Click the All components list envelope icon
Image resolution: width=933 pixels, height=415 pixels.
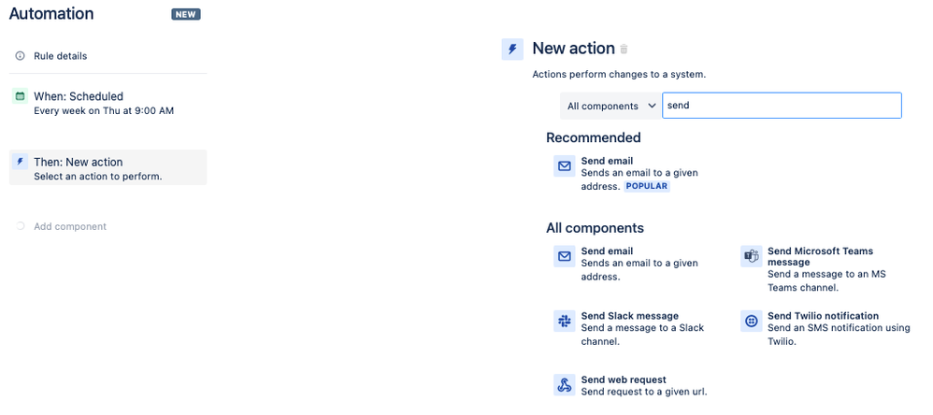[x=564, y=256]
